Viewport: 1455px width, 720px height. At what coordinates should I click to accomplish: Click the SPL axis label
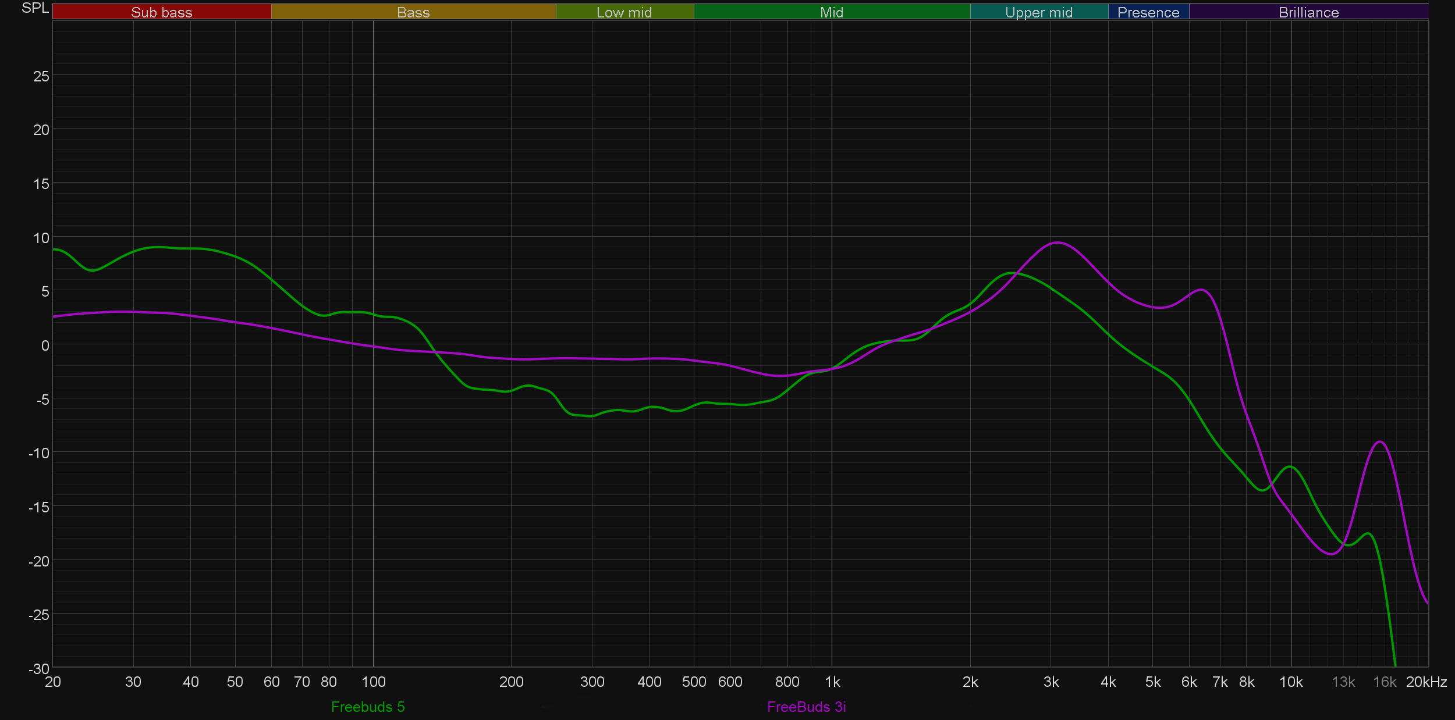[x=35, y=8]
